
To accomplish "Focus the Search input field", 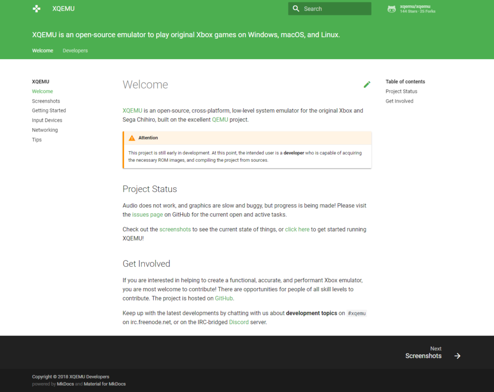I will click(329, 9).
